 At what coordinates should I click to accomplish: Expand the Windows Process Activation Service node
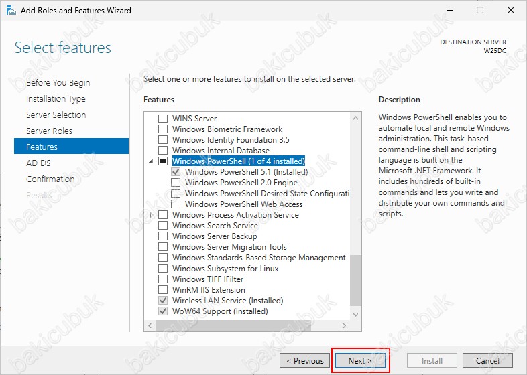pyautogui.click(x=152, y=215)
